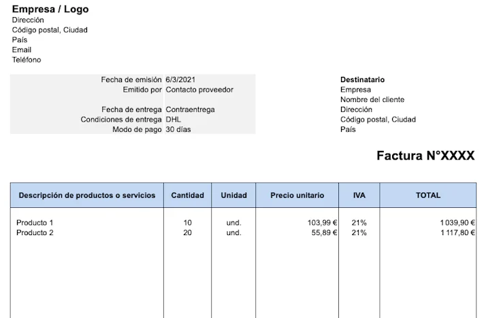Select the Contraentrega delivery date cell
This screenshot has width=501, height=318.
click(190, 109)
